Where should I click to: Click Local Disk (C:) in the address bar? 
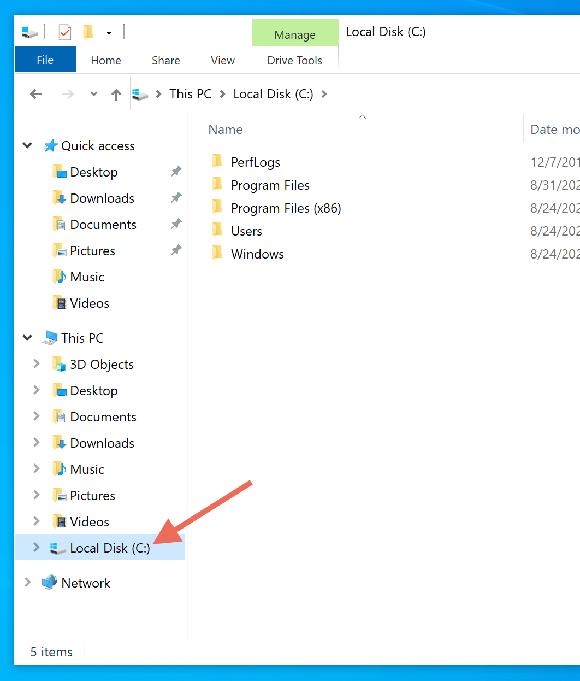tap(273, 94)
